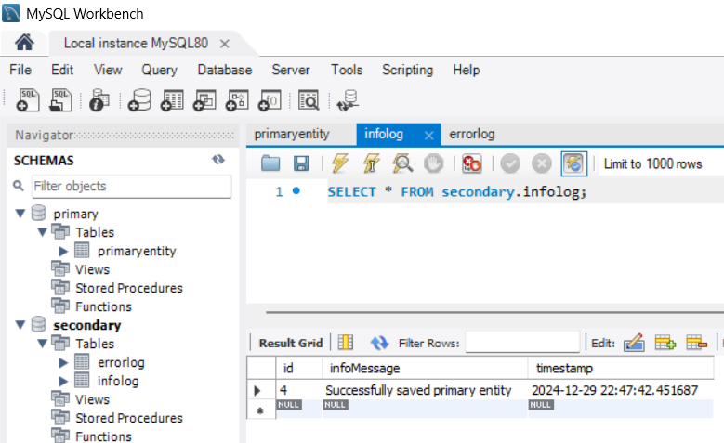This screenshot has height=443, width=724.
Task: Toggle result cell wrapping icon
Action: coord(346,343)
